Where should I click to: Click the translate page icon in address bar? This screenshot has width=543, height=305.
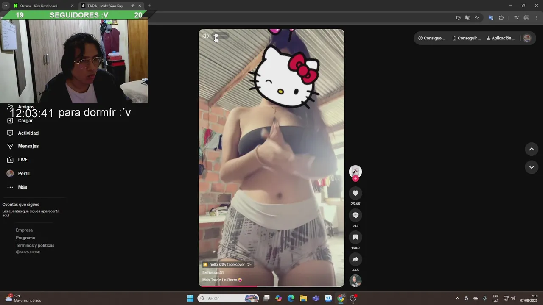[x=467, y=18]
